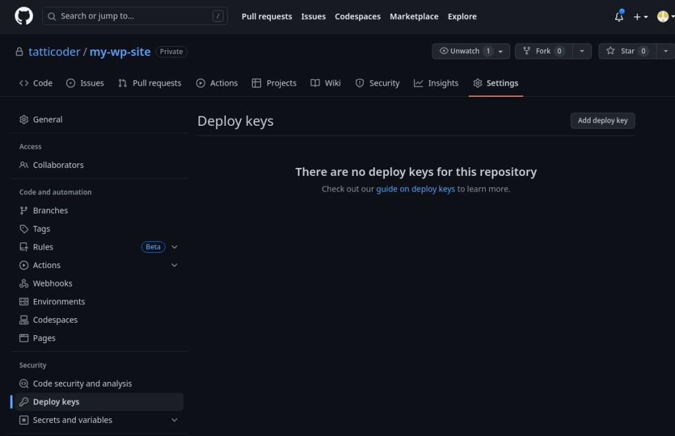Click the Private repository badge
The height and width of the screenshot is (436, 675).
(171, 51)
